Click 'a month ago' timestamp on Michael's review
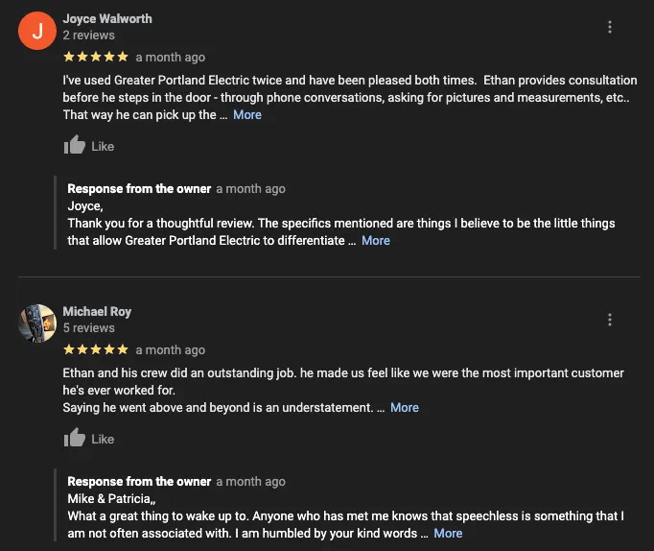 click(x=171, y=350)
